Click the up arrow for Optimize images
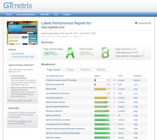 point(114,138)
